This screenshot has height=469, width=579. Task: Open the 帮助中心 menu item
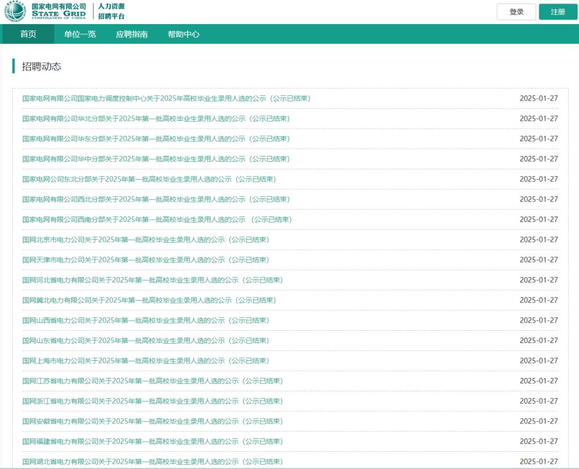click(x=183, y=34)
